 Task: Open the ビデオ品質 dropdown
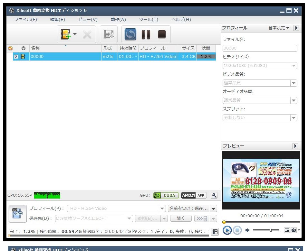[260, 83]
